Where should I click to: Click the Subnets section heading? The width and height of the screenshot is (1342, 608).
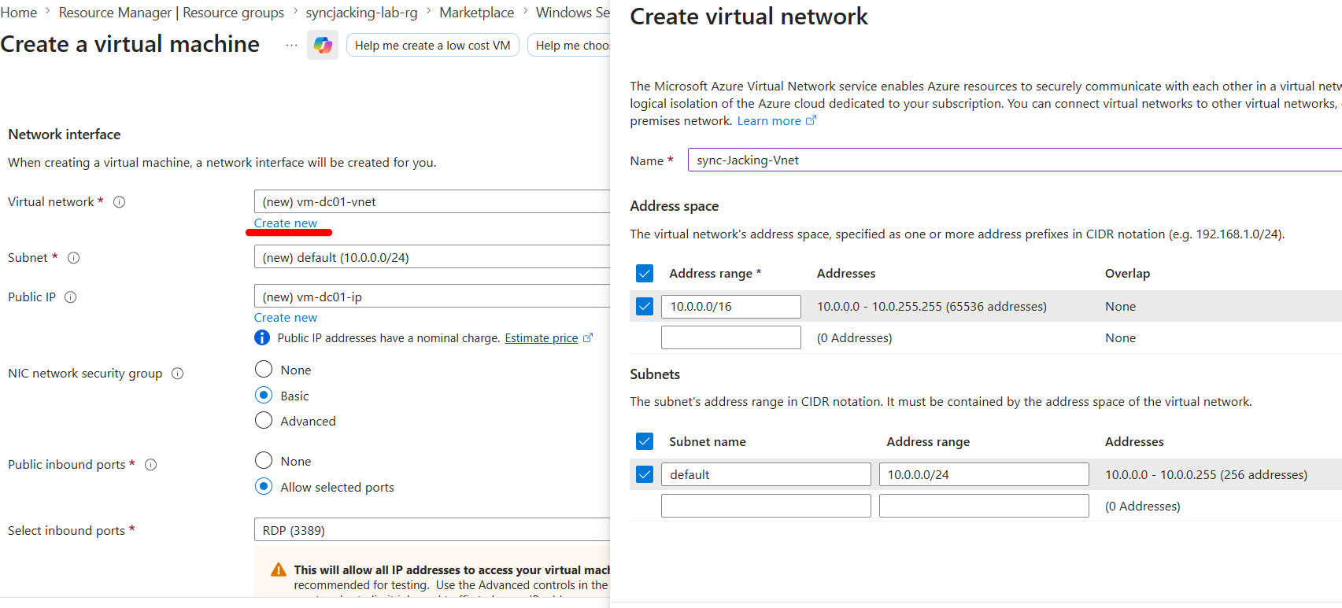pos(655,374)
